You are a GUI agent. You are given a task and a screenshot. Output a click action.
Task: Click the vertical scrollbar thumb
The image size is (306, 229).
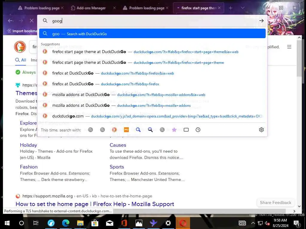pyautogui.click(x=299, y=58)
